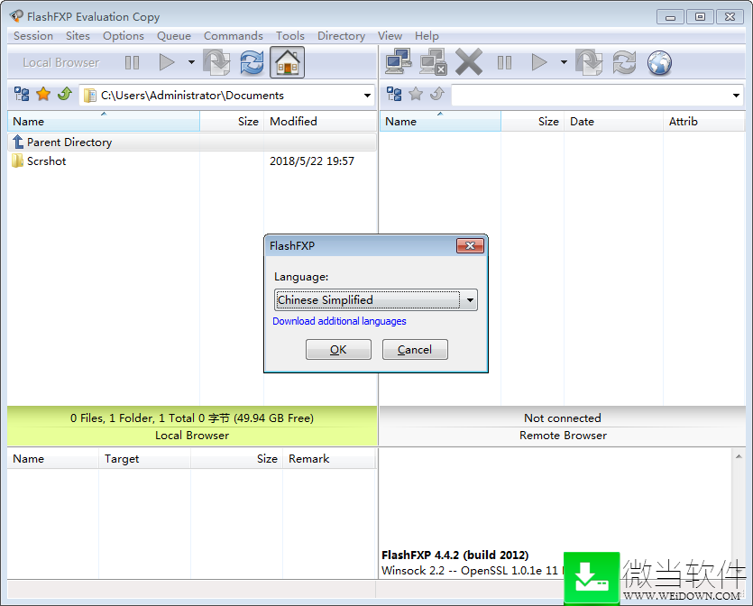Click the Home switch-browser icon
Viewport: 753px width, 606px height.
click(287, 62)
